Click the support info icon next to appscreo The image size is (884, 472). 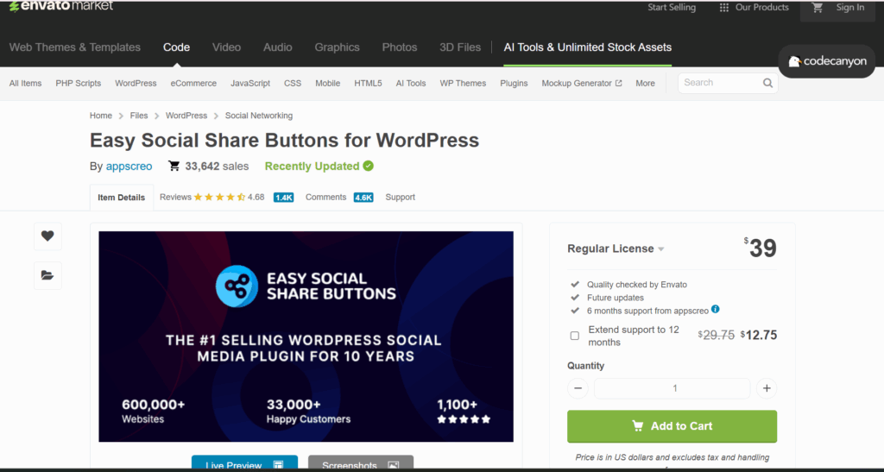tap(716, 309)
